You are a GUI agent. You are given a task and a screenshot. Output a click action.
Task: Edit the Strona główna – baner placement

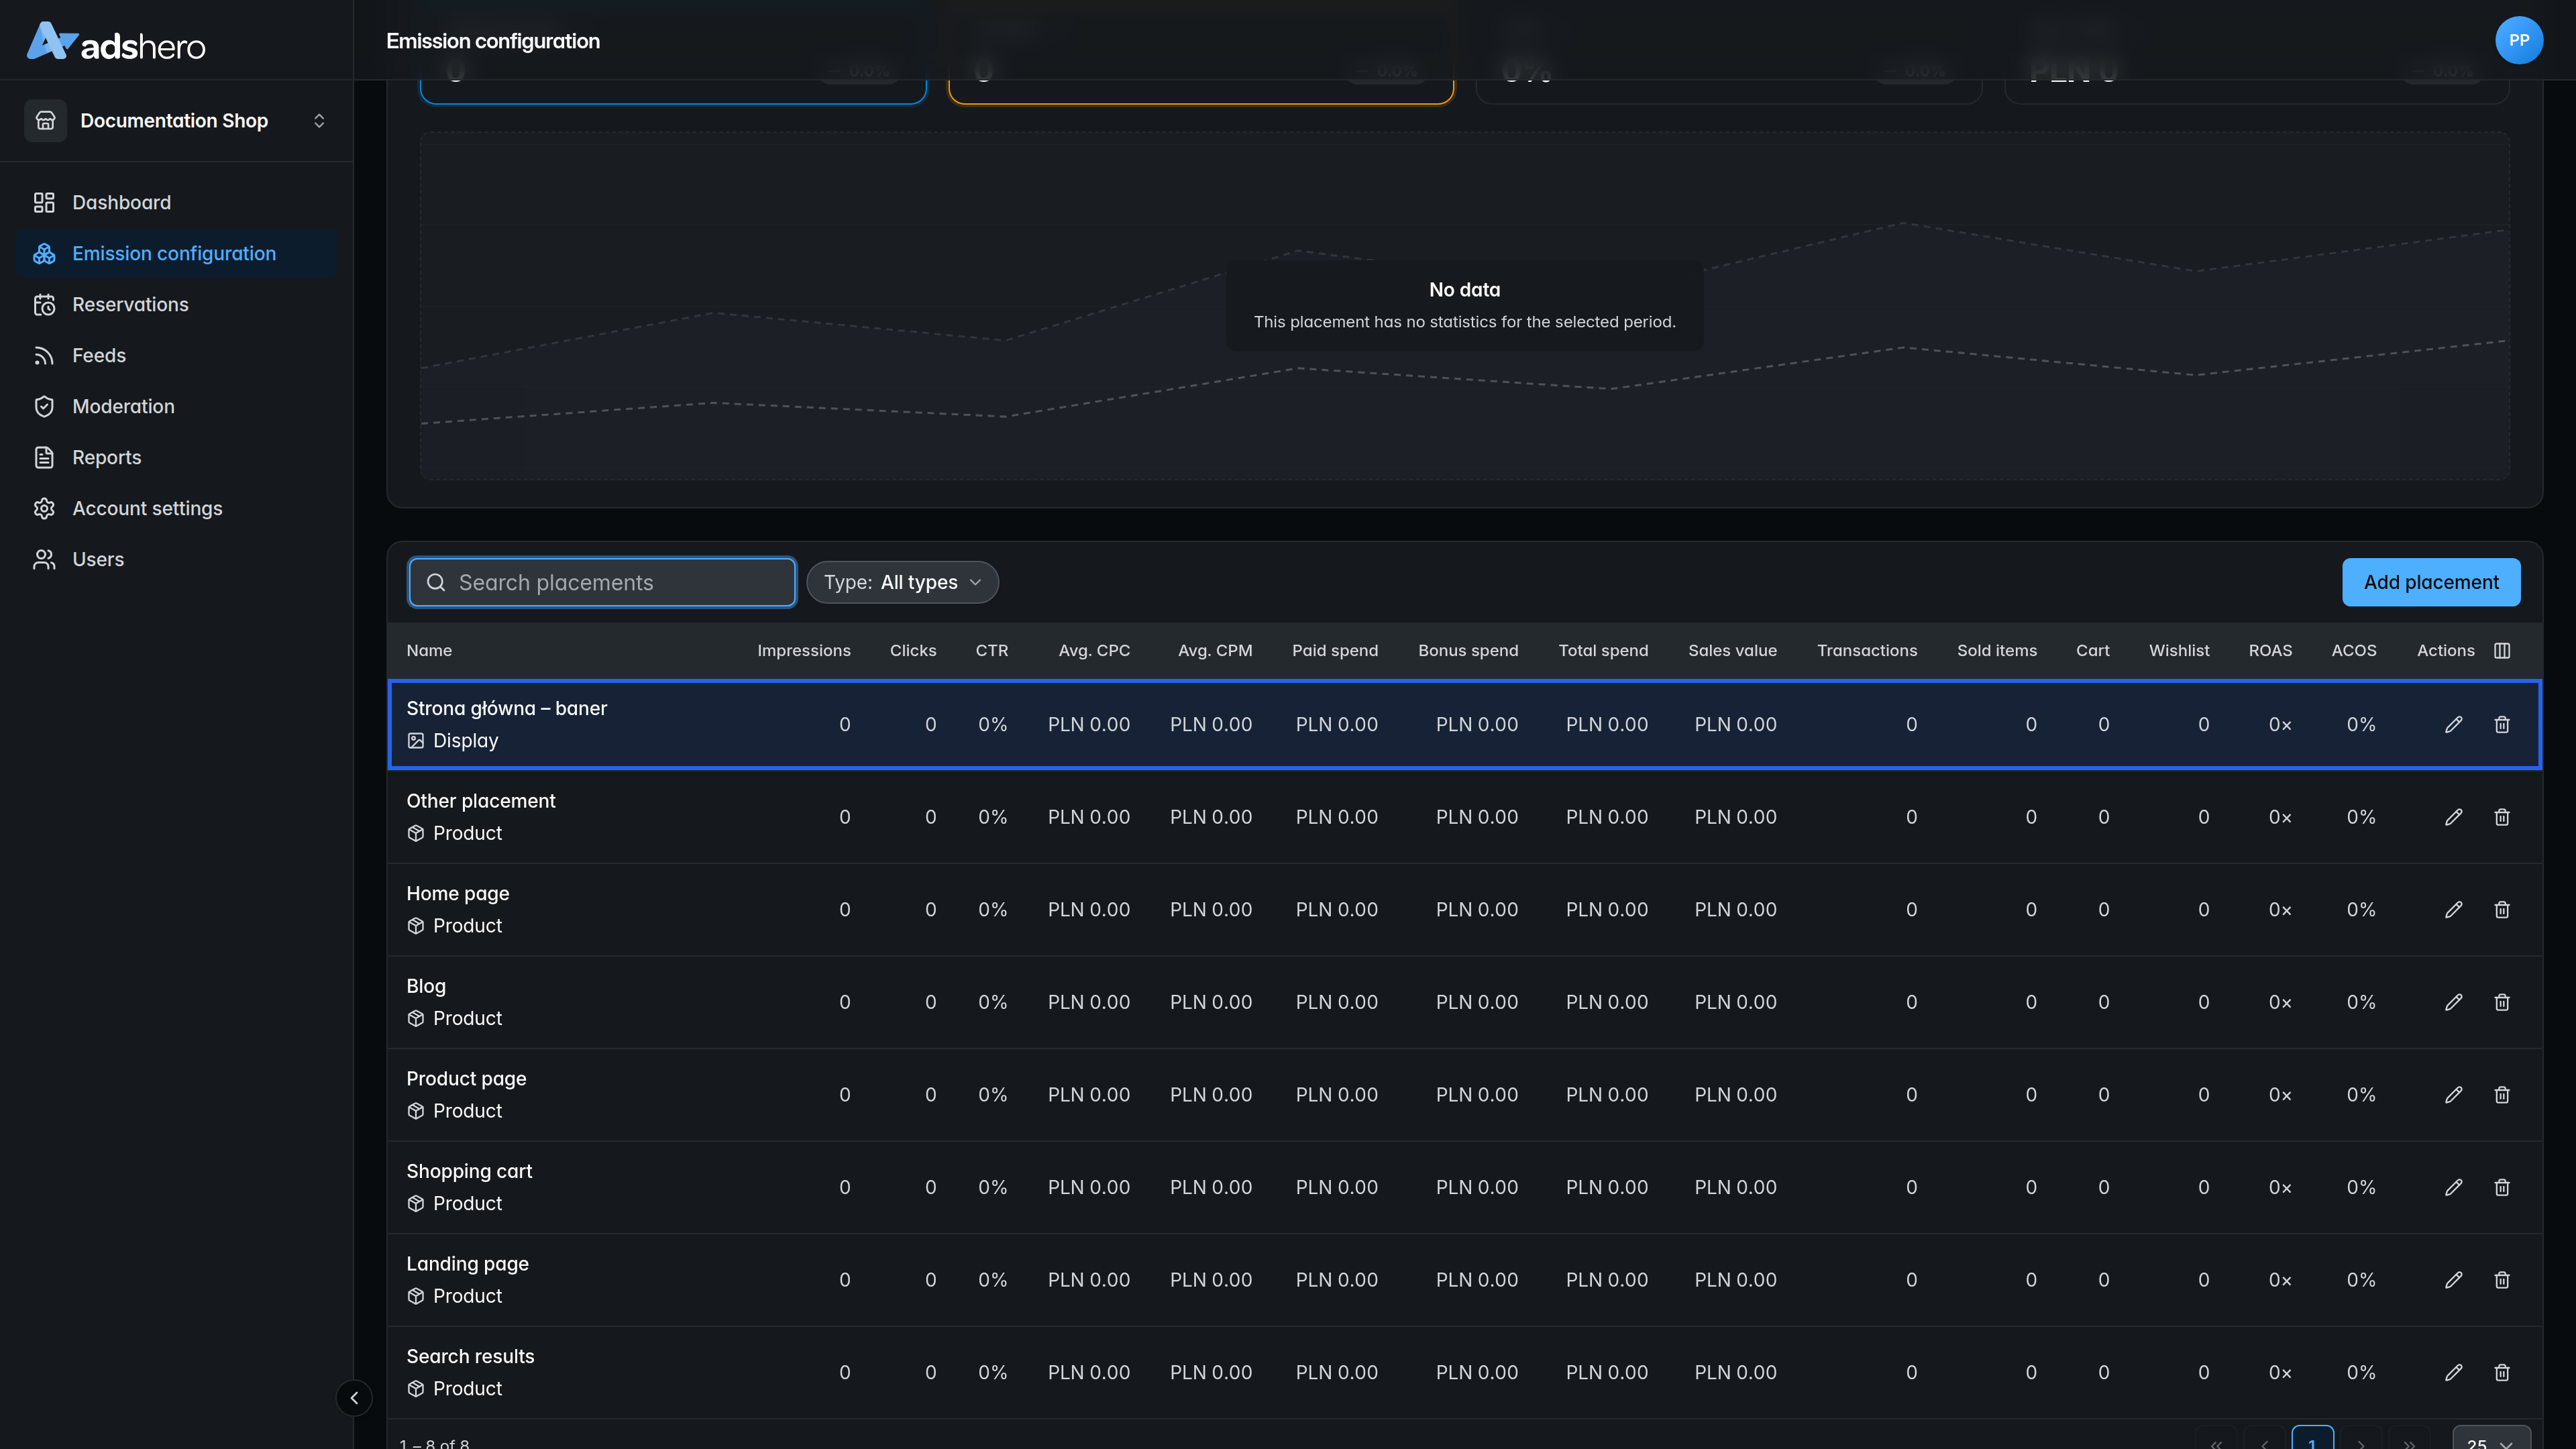(2453, 724)
